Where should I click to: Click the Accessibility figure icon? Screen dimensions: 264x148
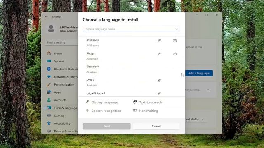[x=49, y=123]
